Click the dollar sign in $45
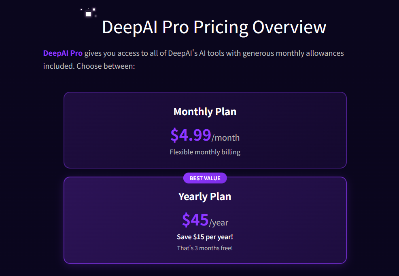Screen dimensions: 399x276 coord(186,220)
